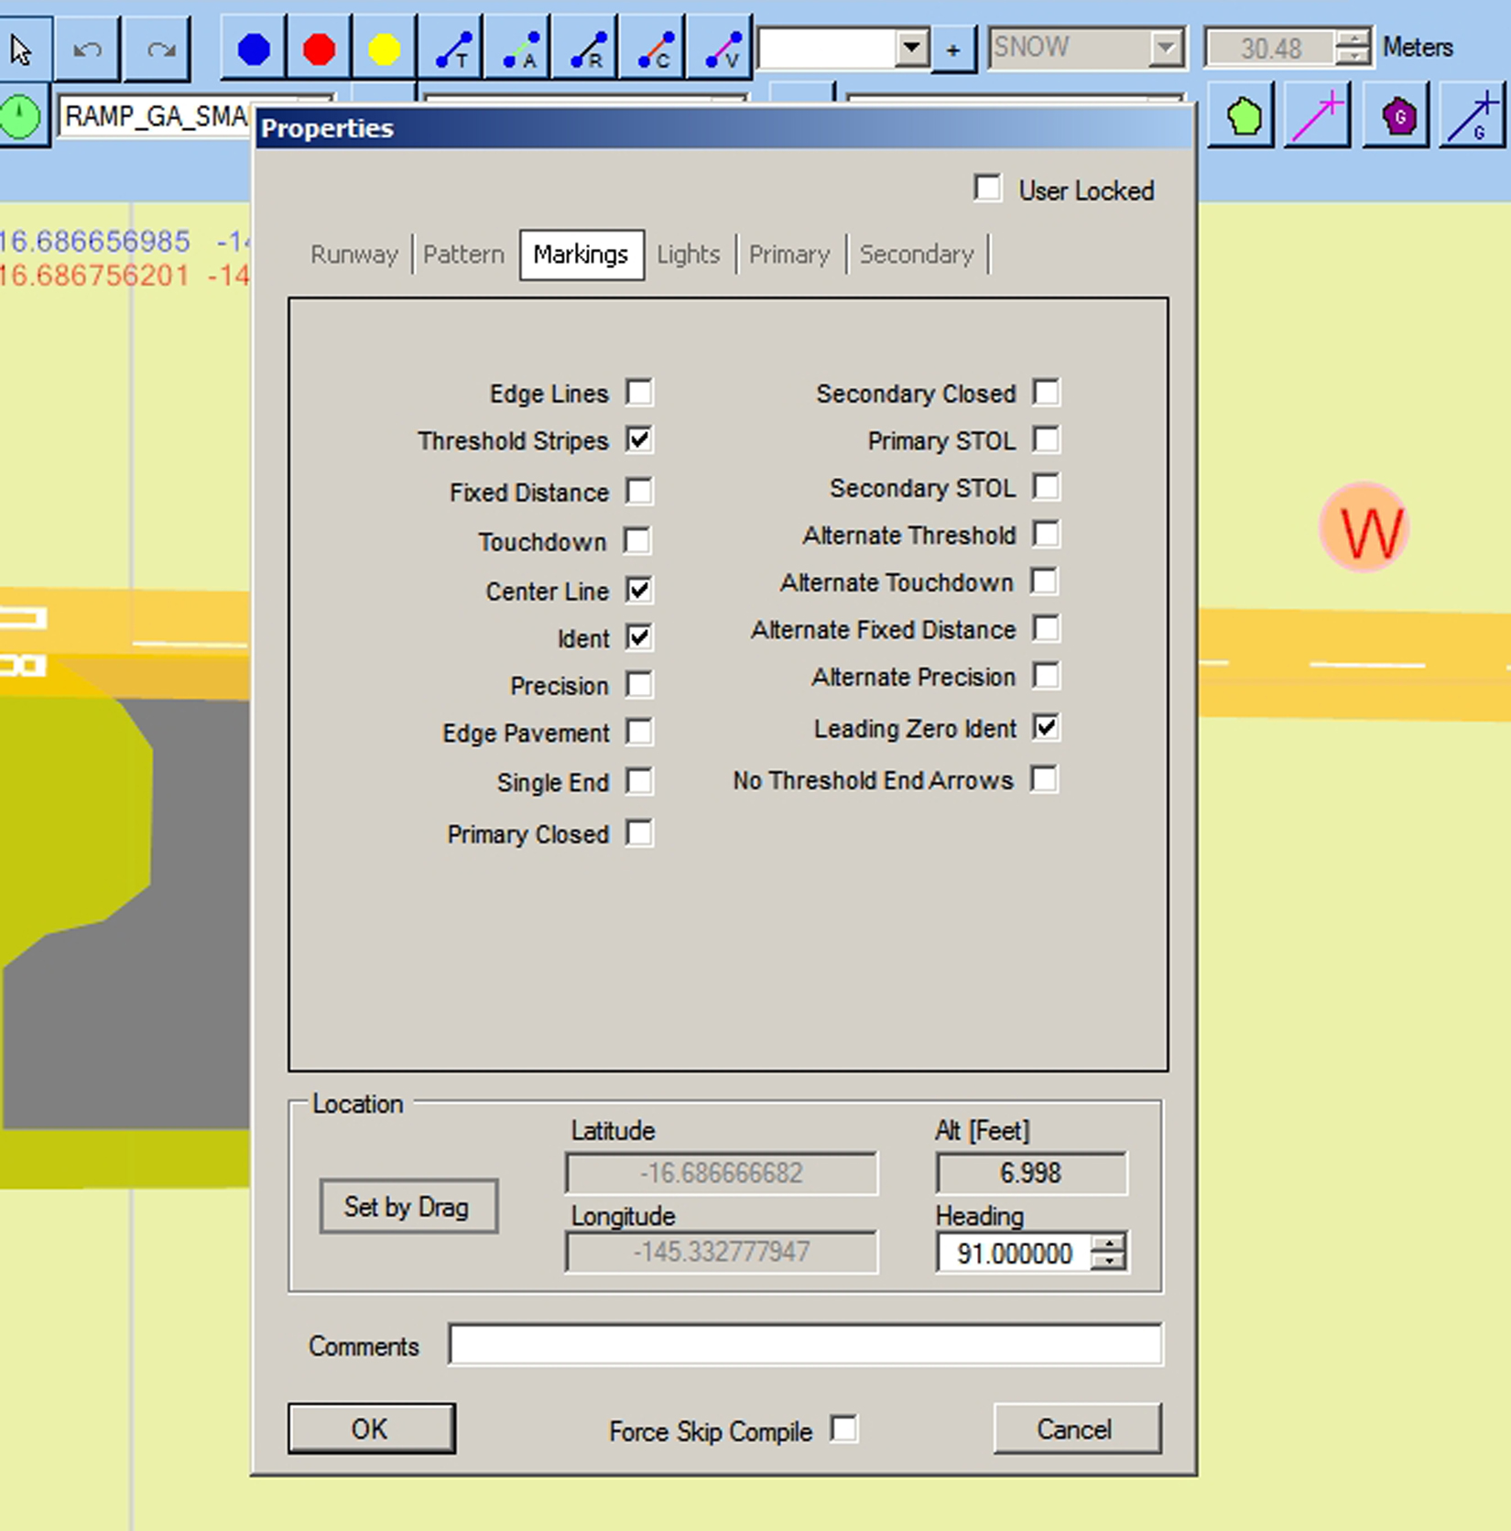Enable the User Locked option

[988, 189]
